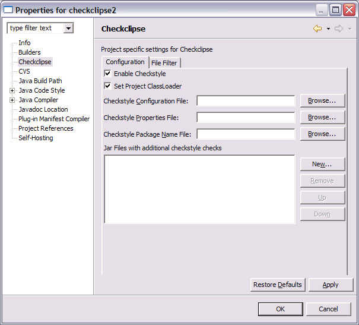Click the back navigation arrow icon
This screenshot has height=325, width=359.
click(317, 29)
